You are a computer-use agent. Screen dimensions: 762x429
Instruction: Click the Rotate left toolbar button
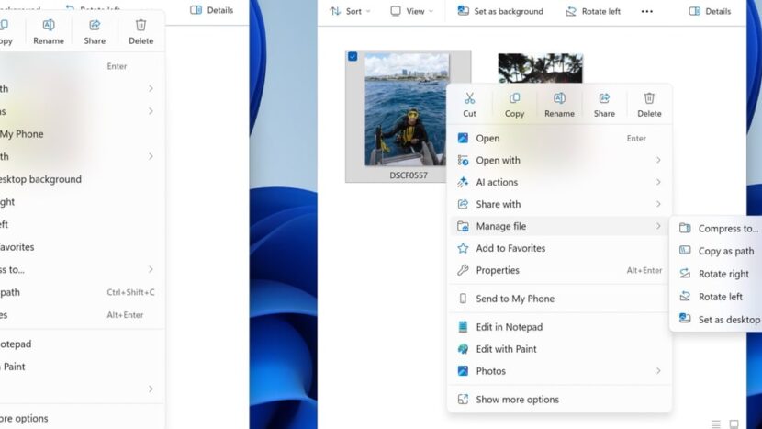point(593,11)
